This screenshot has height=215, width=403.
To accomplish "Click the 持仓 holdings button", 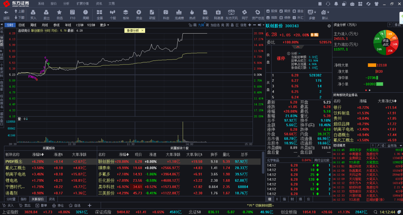I will coord(58,205).
